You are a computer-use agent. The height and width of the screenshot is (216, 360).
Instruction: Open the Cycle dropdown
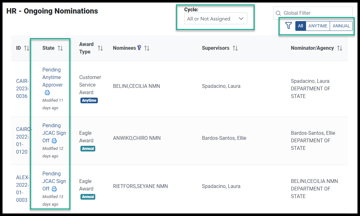[215, 19]
